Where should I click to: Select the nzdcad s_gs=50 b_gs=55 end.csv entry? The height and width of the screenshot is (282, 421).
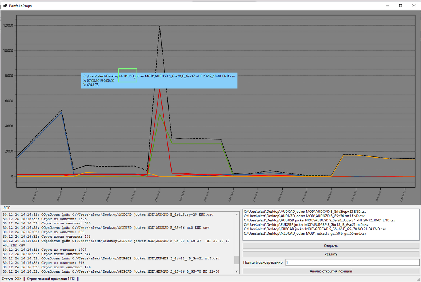[305, 233]
